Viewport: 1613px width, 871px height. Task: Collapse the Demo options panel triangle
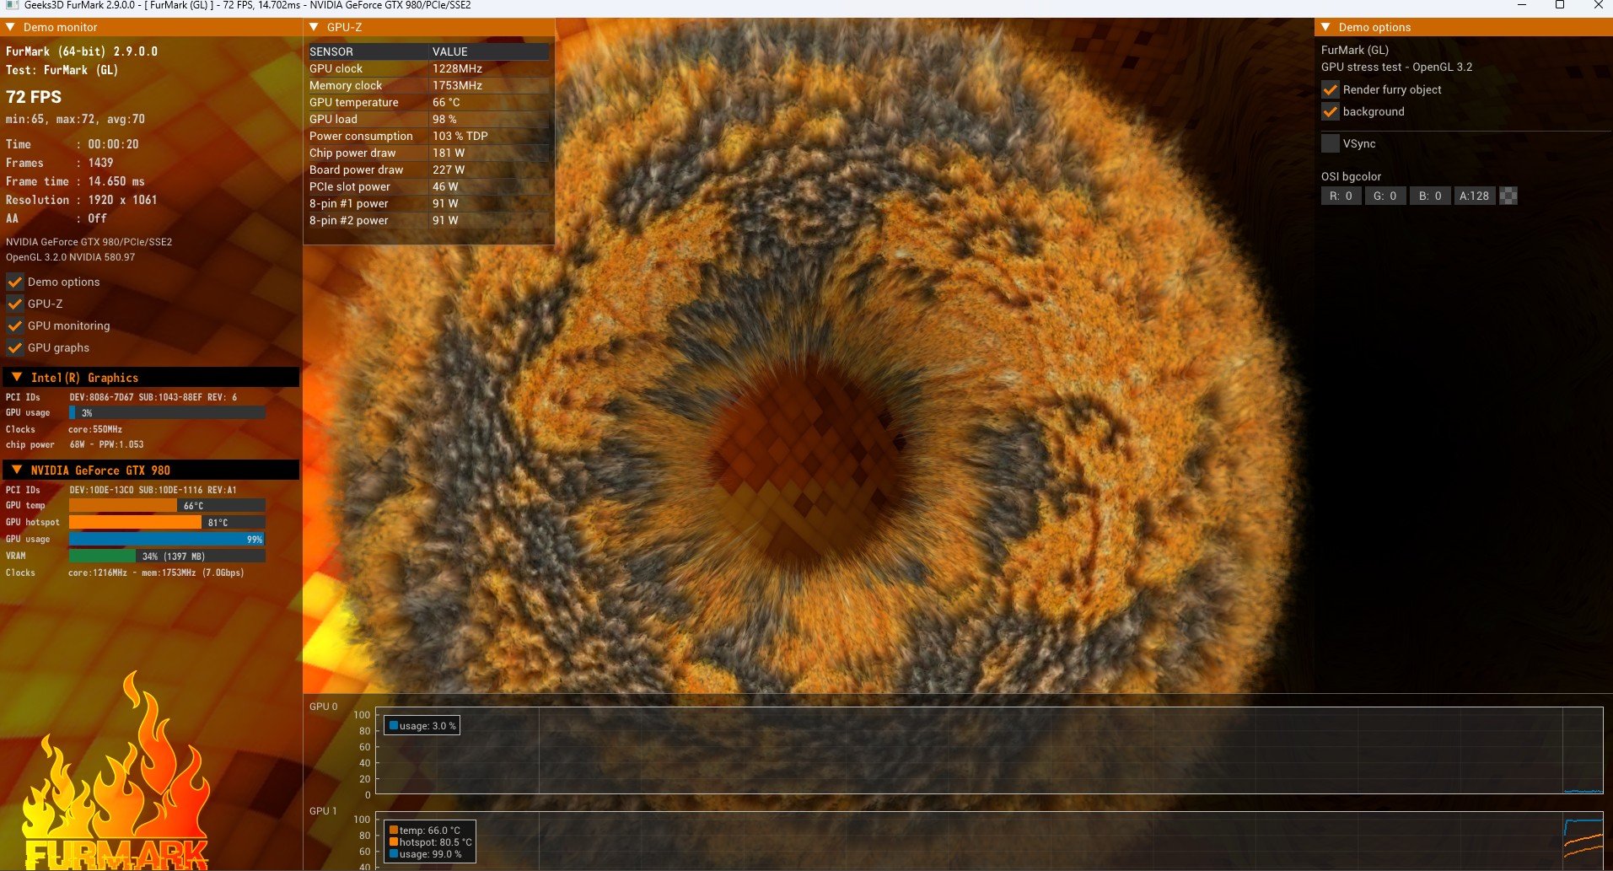(1326, 27)
